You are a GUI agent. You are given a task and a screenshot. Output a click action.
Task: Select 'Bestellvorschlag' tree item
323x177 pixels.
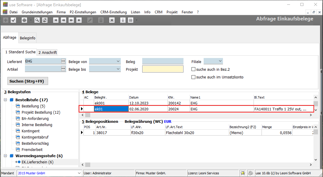(x=35, y=143)
